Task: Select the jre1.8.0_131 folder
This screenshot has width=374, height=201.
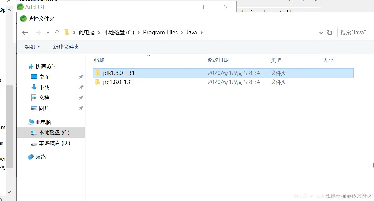Action: click(x=223, y=82)
